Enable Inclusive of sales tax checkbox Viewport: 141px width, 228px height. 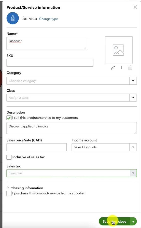(x=9, y=157)
